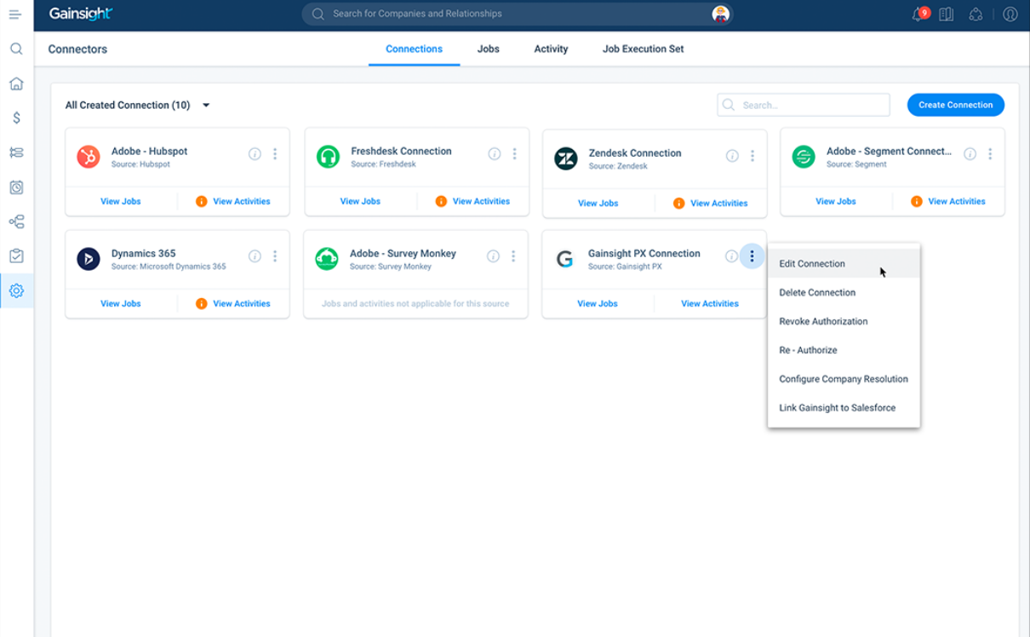
Task: Click the Create Connection button
Action: tap(955, 105)
